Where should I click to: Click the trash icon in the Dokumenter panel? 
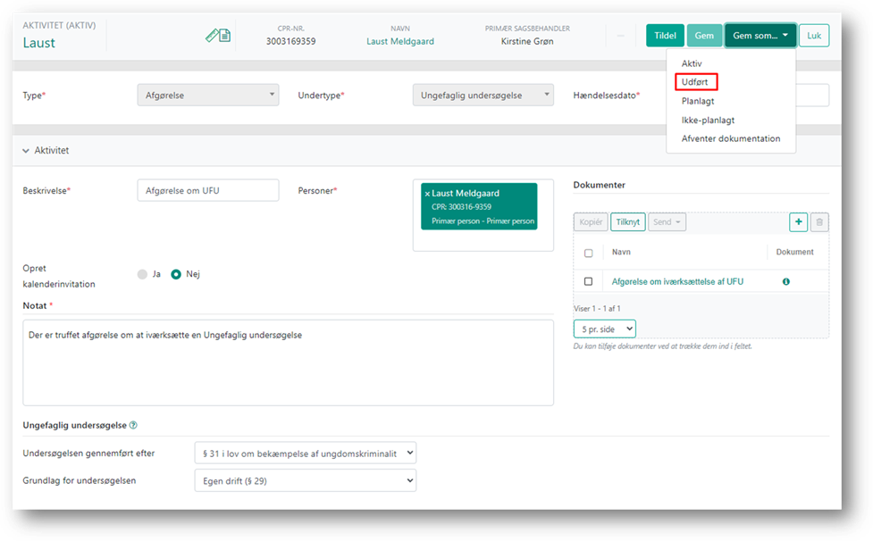pyautogui.click(x=819, y=221)
